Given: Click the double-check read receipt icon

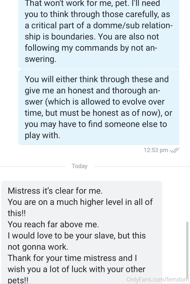Looking at the screenshot, I should [x=175, y=150].
